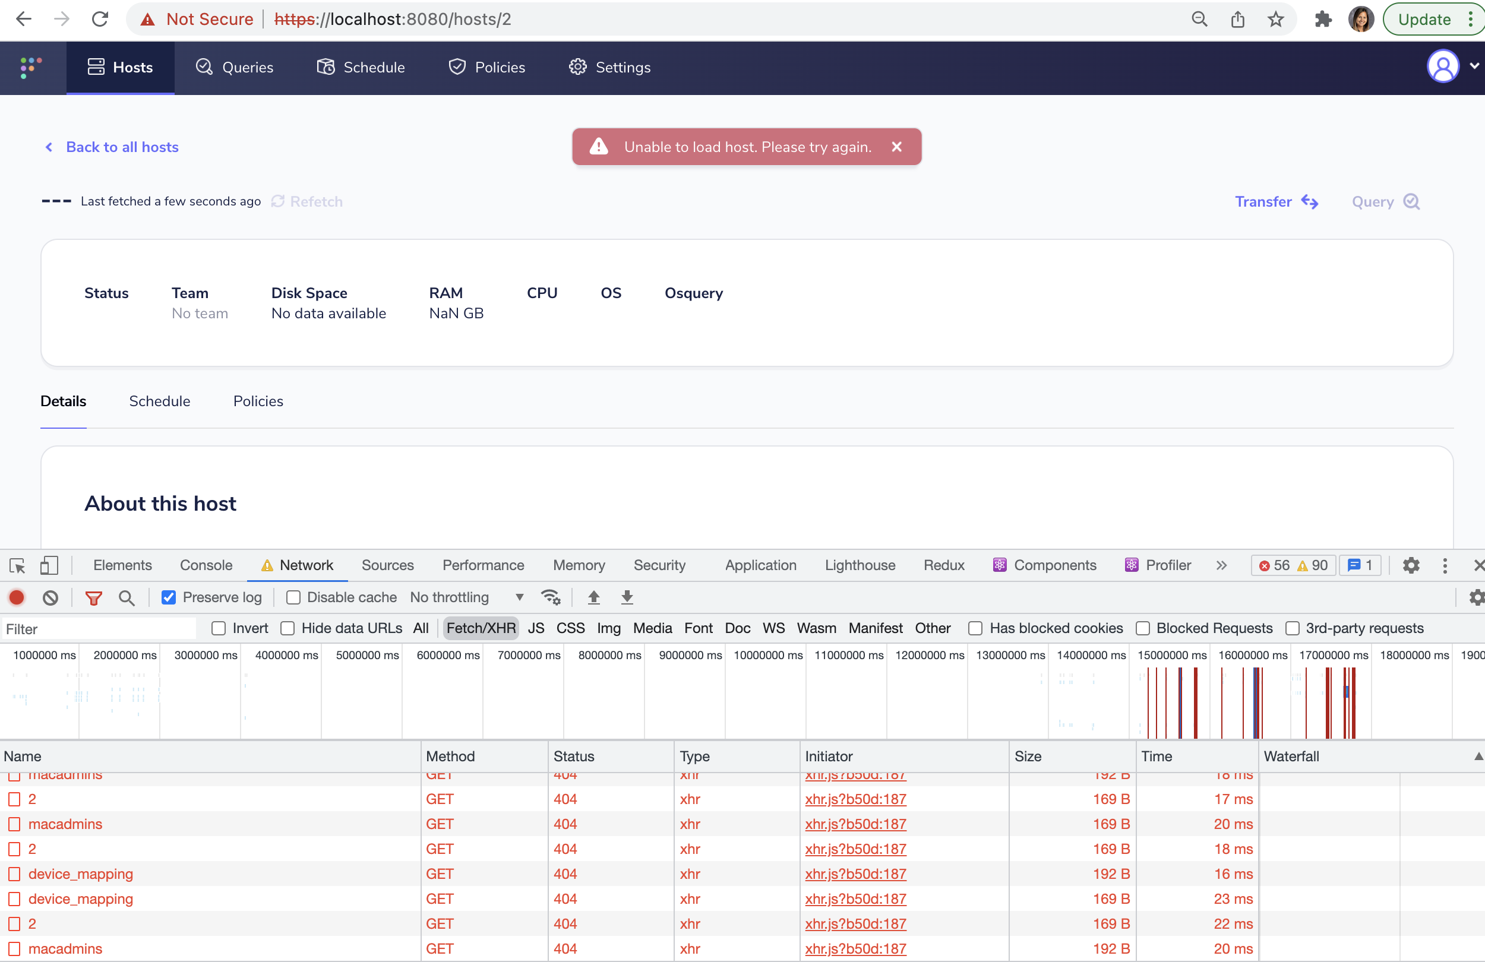Switch to the host Policies tab
This screenshot has height=962, width=1485.
tap(258, 401)
